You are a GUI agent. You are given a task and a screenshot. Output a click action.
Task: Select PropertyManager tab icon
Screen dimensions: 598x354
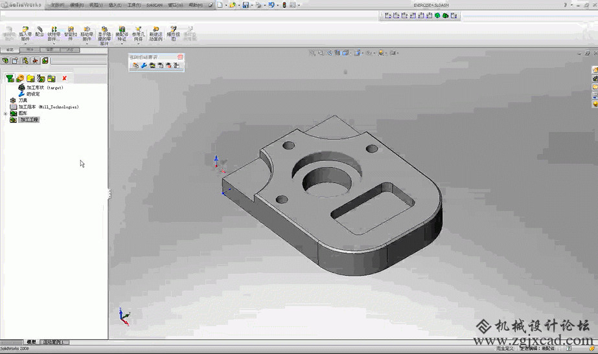(16, 61)
